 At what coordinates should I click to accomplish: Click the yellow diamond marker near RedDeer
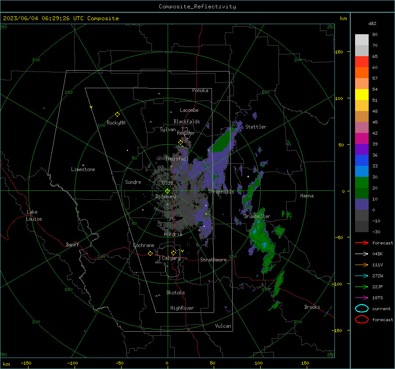tap(180, 143)
